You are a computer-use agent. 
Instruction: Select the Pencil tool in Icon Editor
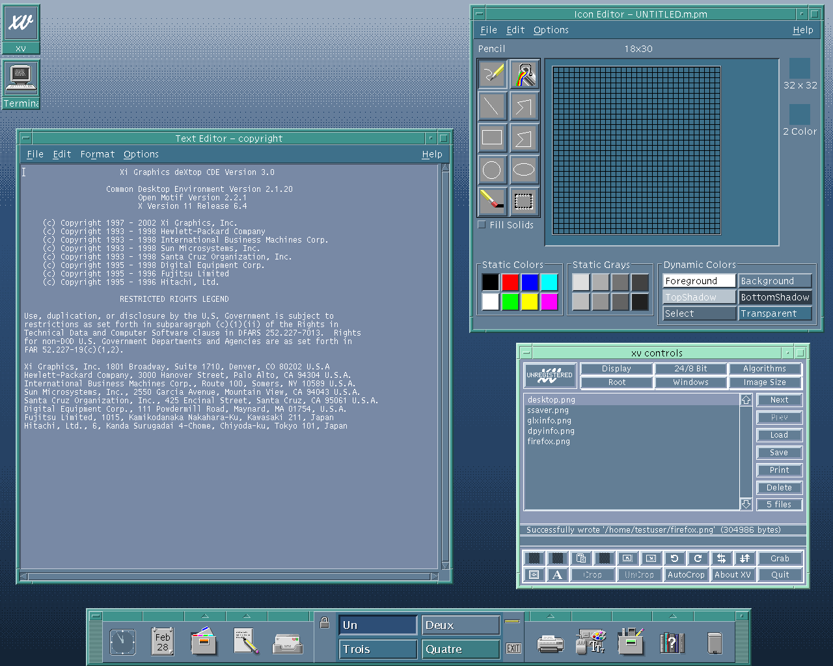(x=492, y=73)
